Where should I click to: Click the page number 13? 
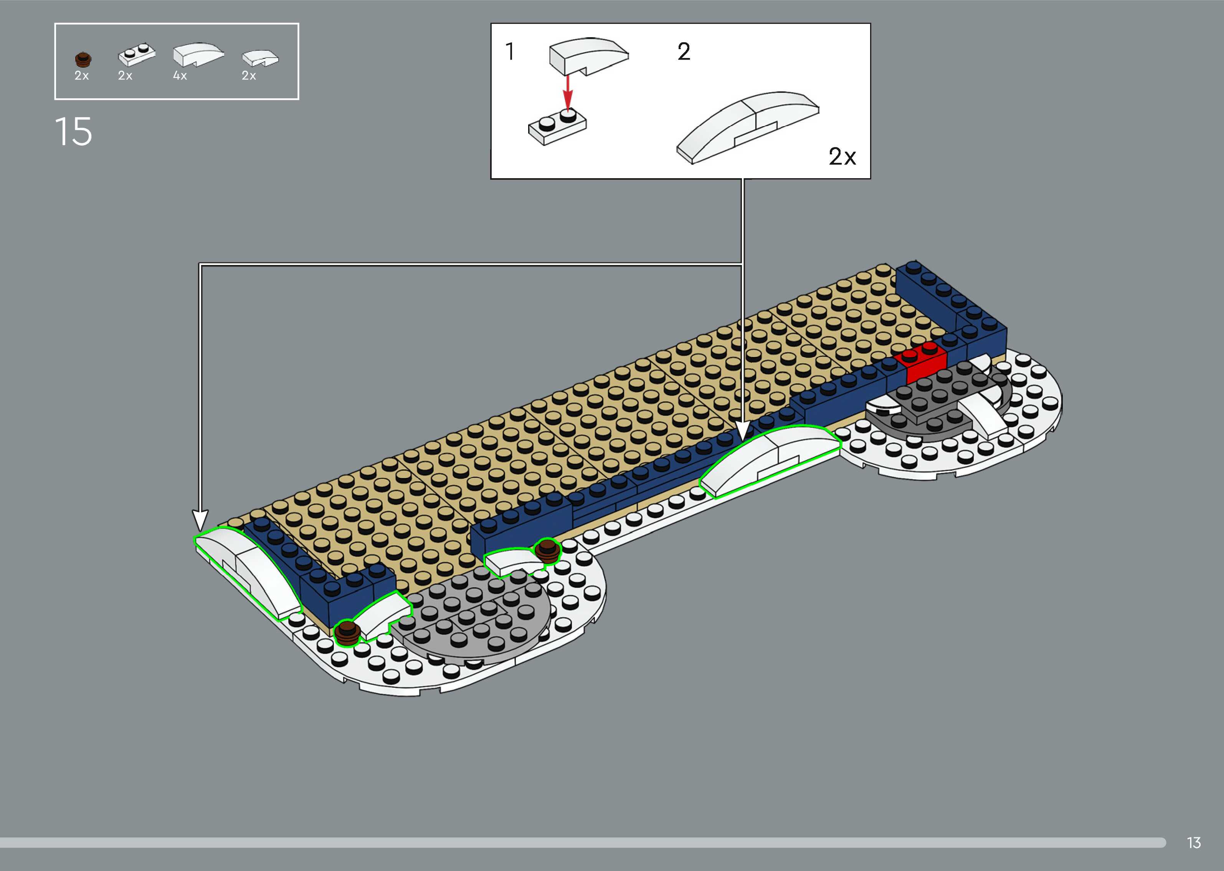(x=1193, y=843)
